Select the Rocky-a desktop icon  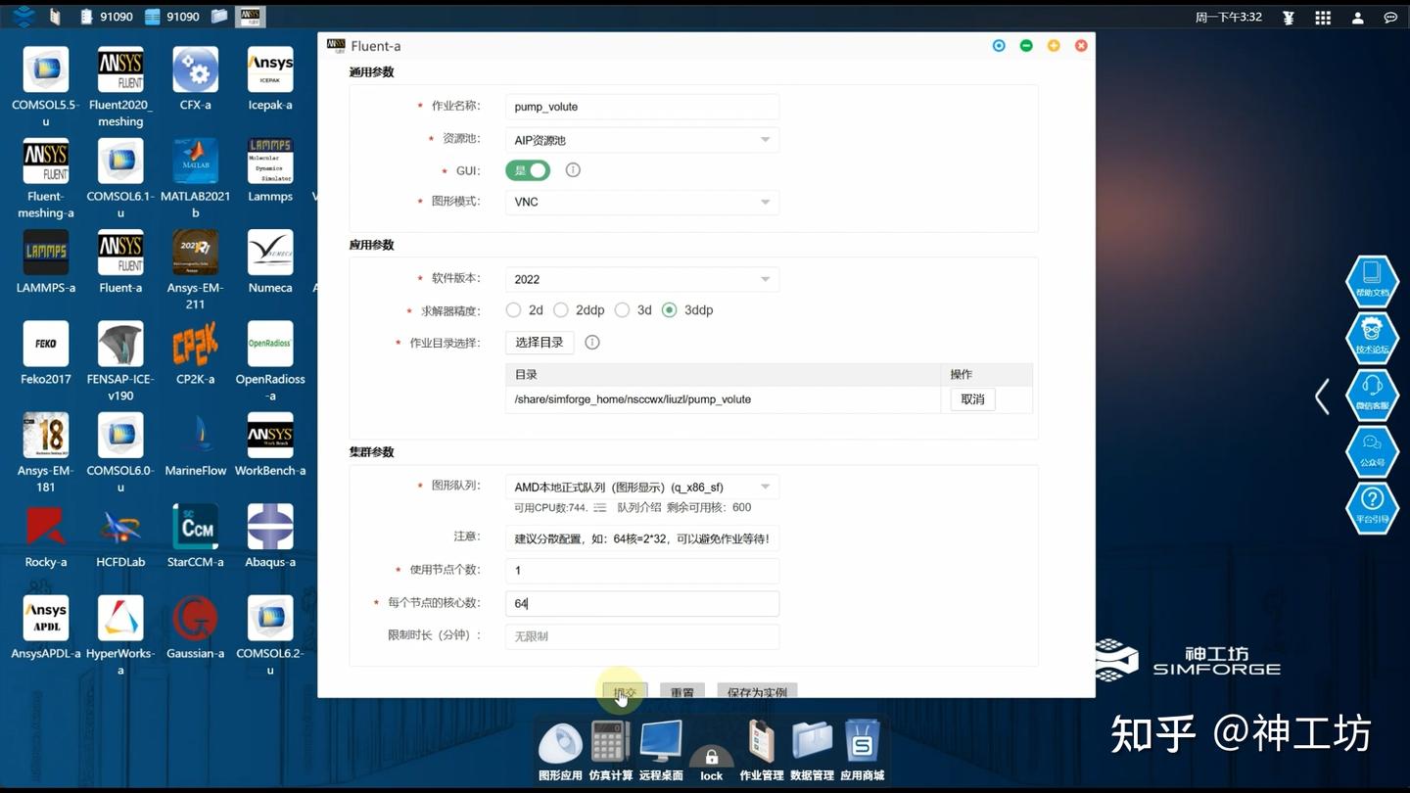46,527
